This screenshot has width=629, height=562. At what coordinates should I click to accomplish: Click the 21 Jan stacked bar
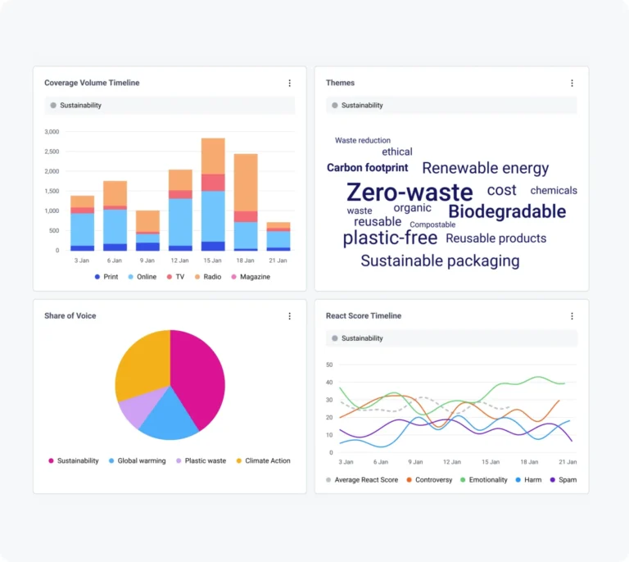278,237
